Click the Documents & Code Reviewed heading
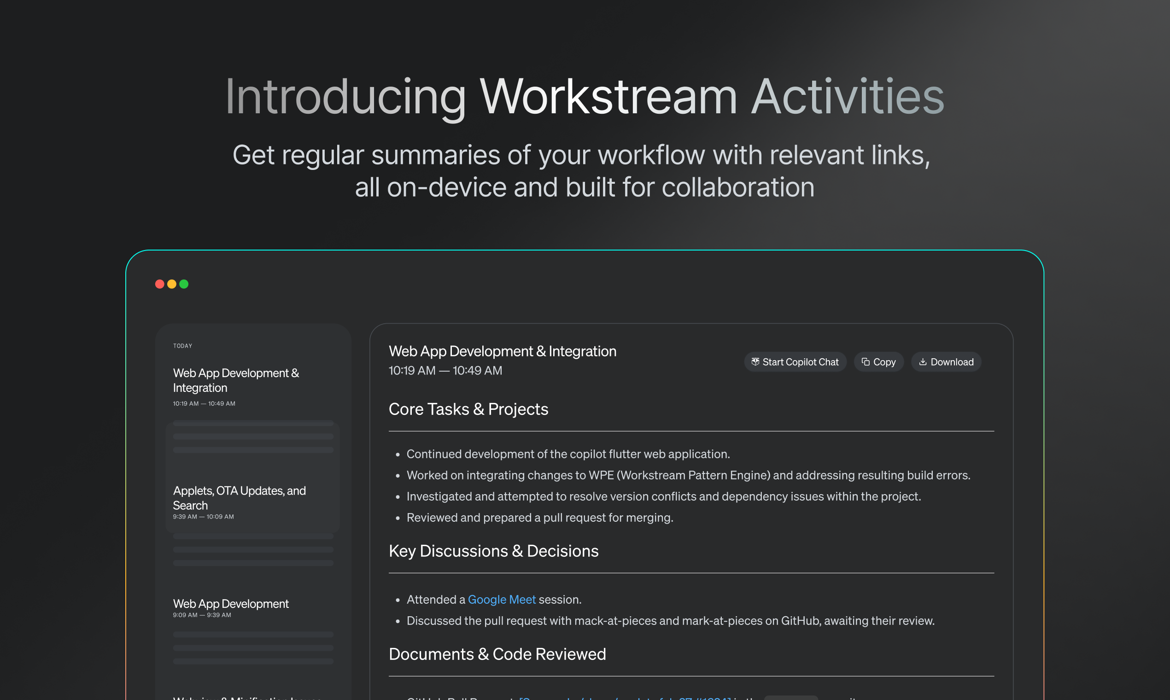The height and width of the screenshot is (700, 1170). [497, 654]
